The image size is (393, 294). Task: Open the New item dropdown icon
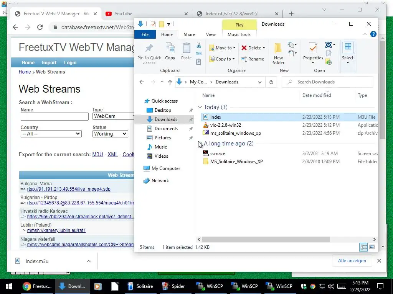point(292,45)
